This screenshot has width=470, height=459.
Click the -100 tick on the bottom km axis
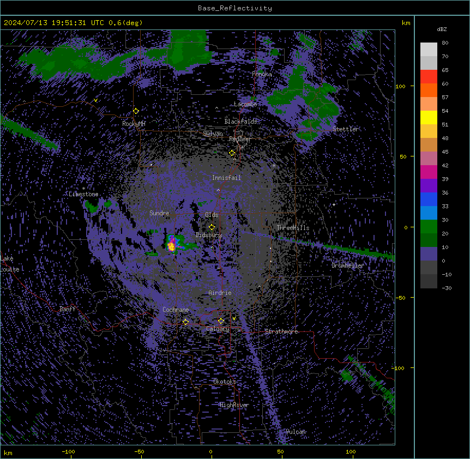68,451
